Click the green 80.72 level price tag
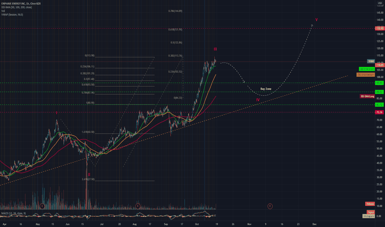385x227 pixels. (x=380, y=105)
